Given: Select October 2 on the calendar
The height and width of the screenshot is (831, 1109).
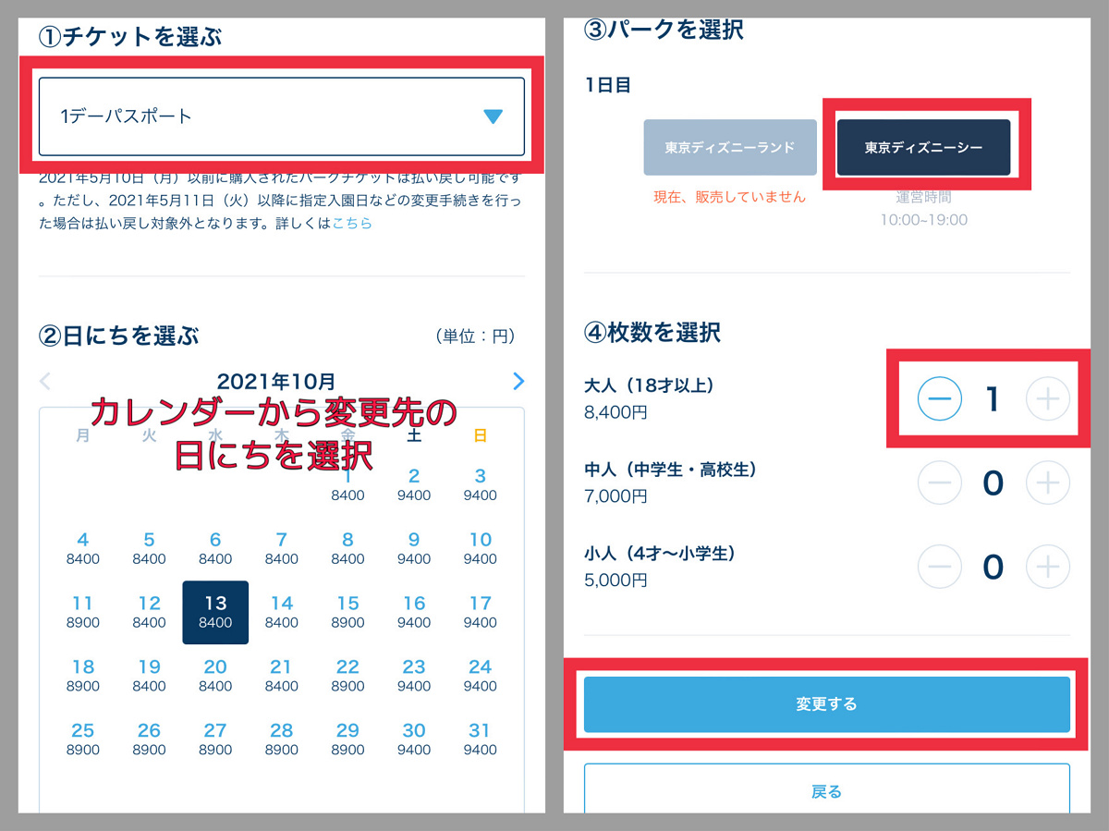Looking at the screenshot, I should click(x=414, y=484).
